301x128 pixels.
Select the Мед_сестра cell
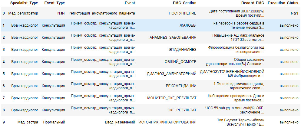(28, 122)
